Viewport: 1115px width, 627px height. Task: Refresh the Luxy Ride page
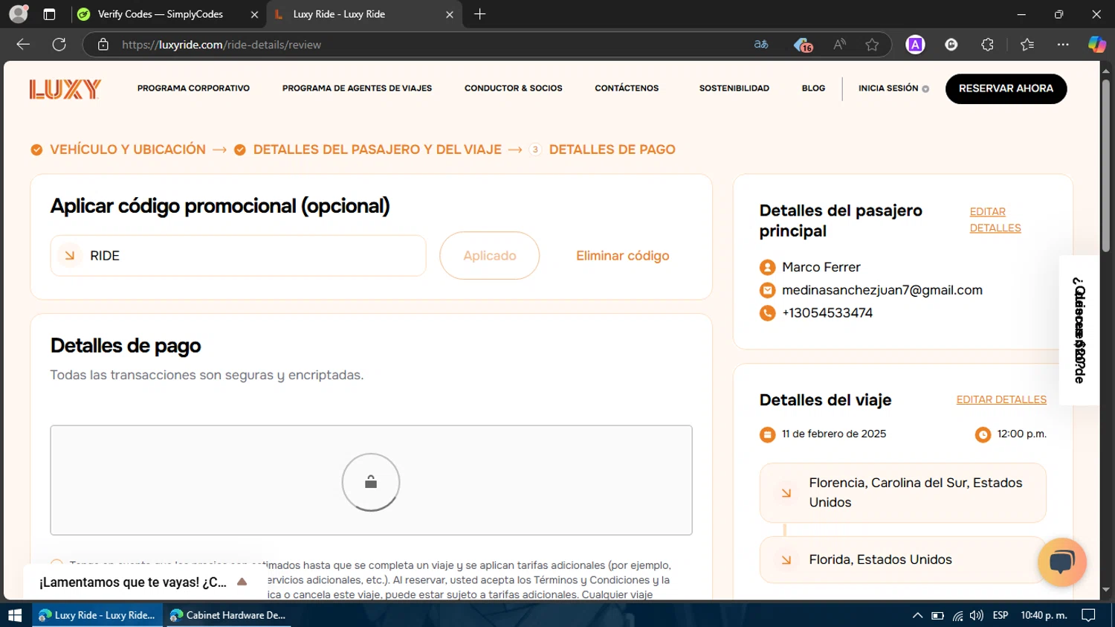(59, 45)
